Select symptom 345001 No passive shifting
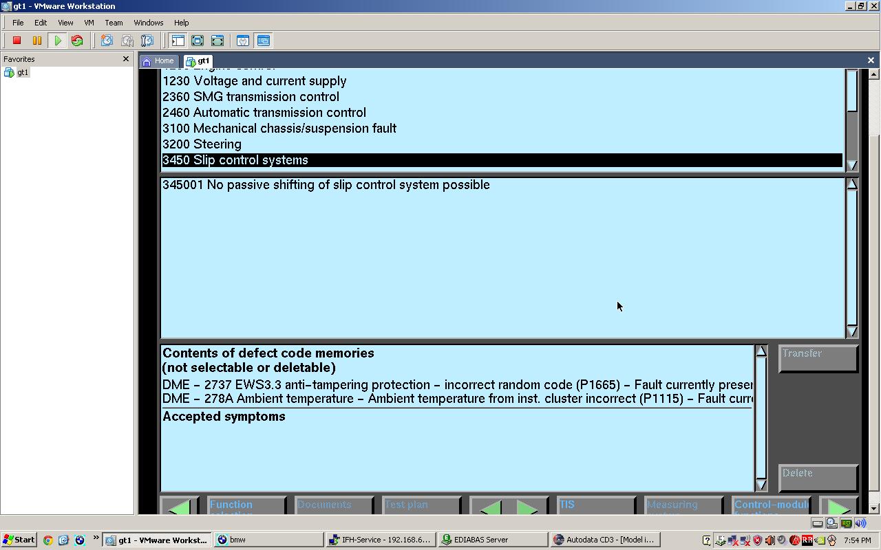This screenshot has width=881, height=550. click(x=502, y=185)
